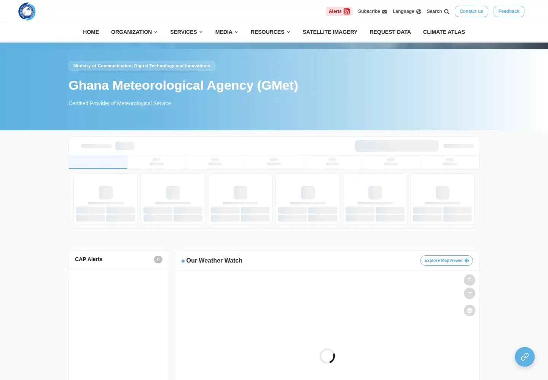Click Our Weather Watch heading
The width and height of the screenshot is (548, 380).
(x=214, y=260)
